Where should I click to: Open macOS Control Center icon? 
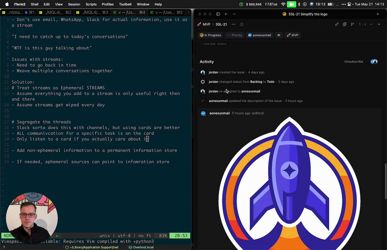pyautogui.click(x=350, y=4)
